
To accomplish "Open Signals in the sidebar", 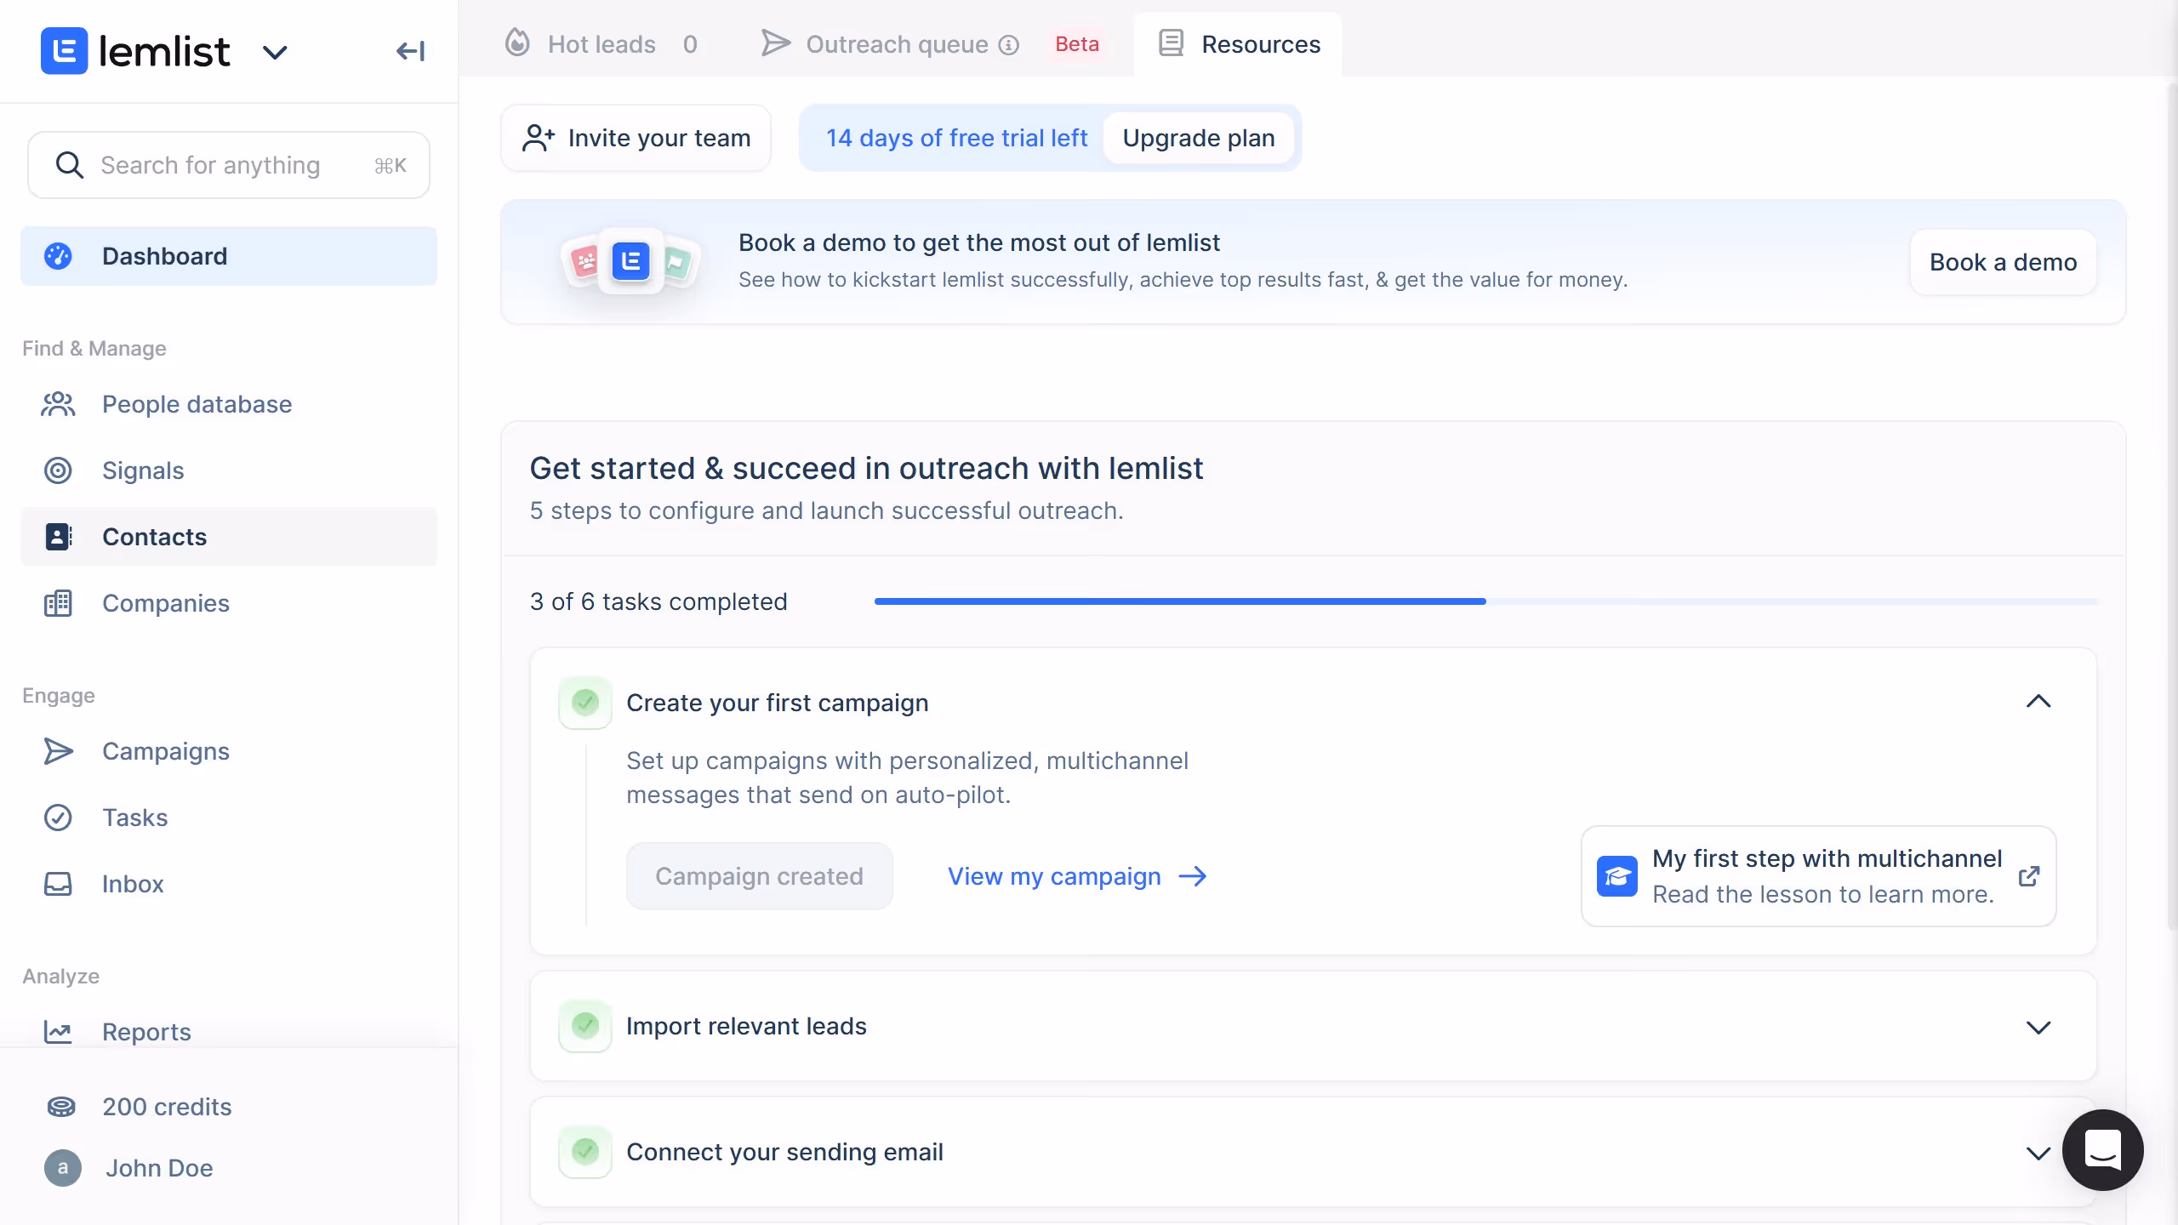I will click(x=229, y=470).
